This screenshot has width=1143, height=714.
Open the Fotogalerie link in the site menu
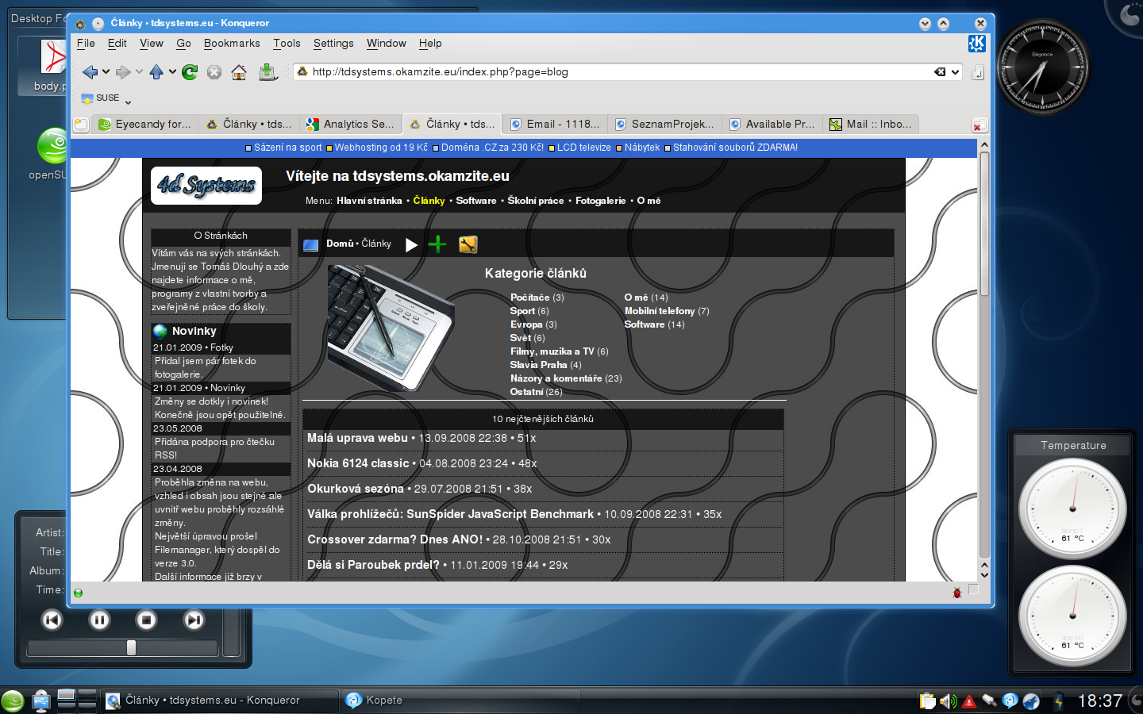(x=601, y=201)
